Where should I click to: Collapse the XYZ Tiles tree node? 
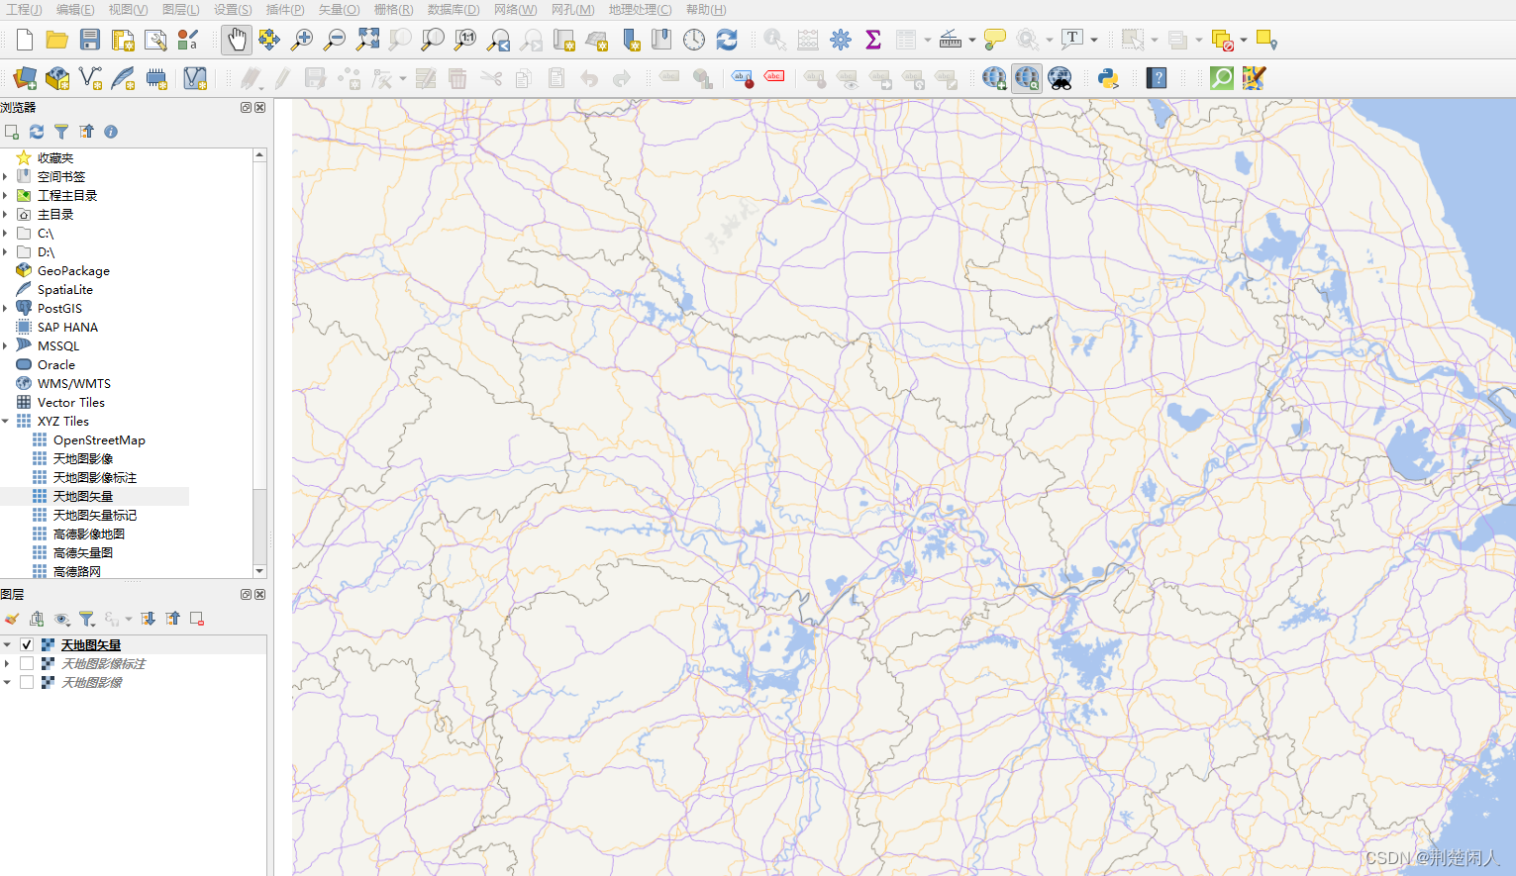6,422
